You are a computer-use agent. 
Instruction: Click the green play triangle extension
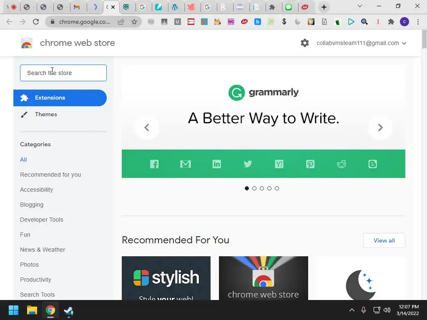(351, 22)
